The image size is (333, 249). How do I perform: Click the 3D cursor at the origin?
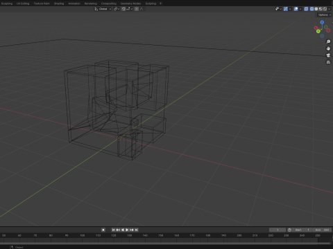pos(119,138)
